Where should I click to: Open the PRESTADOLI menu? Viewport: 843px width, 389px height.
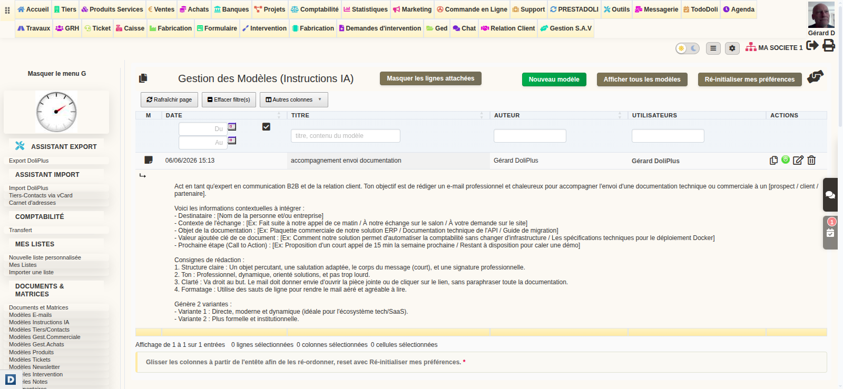click(574, 9)
